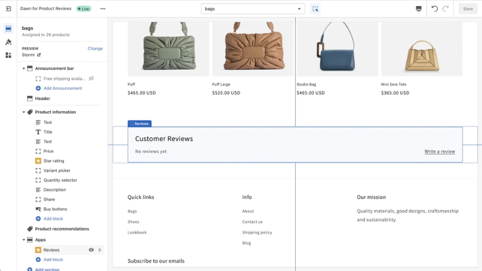The image size is (482, 271).
Task: Open the Contact us footer link
Action: (252, 222)
